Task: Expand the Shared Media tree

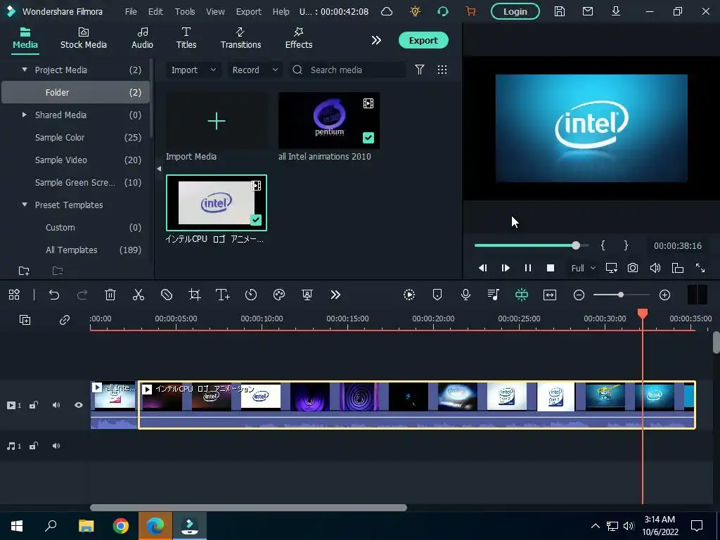Action: 25,115
